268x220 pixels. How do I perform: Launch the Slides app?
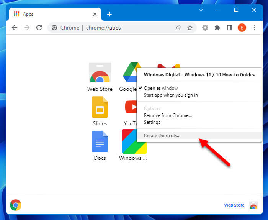tap(100, 107)
